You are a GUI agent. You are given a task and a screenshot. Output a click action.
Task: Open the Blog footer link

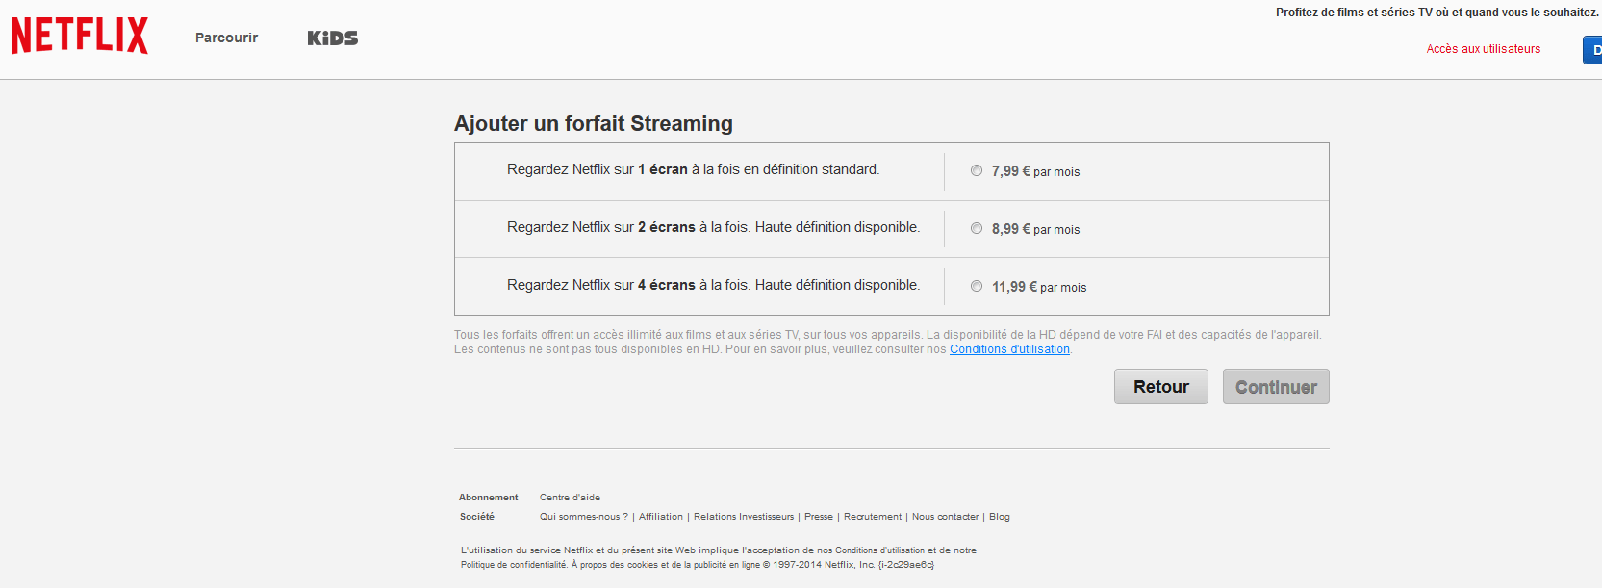click(x=1000, y=517)
